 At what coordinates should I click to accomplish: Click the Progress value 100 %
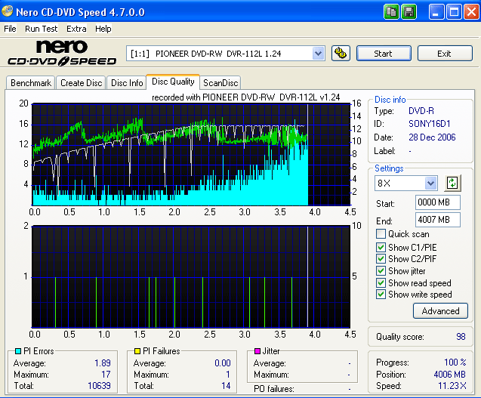point(455,363)
